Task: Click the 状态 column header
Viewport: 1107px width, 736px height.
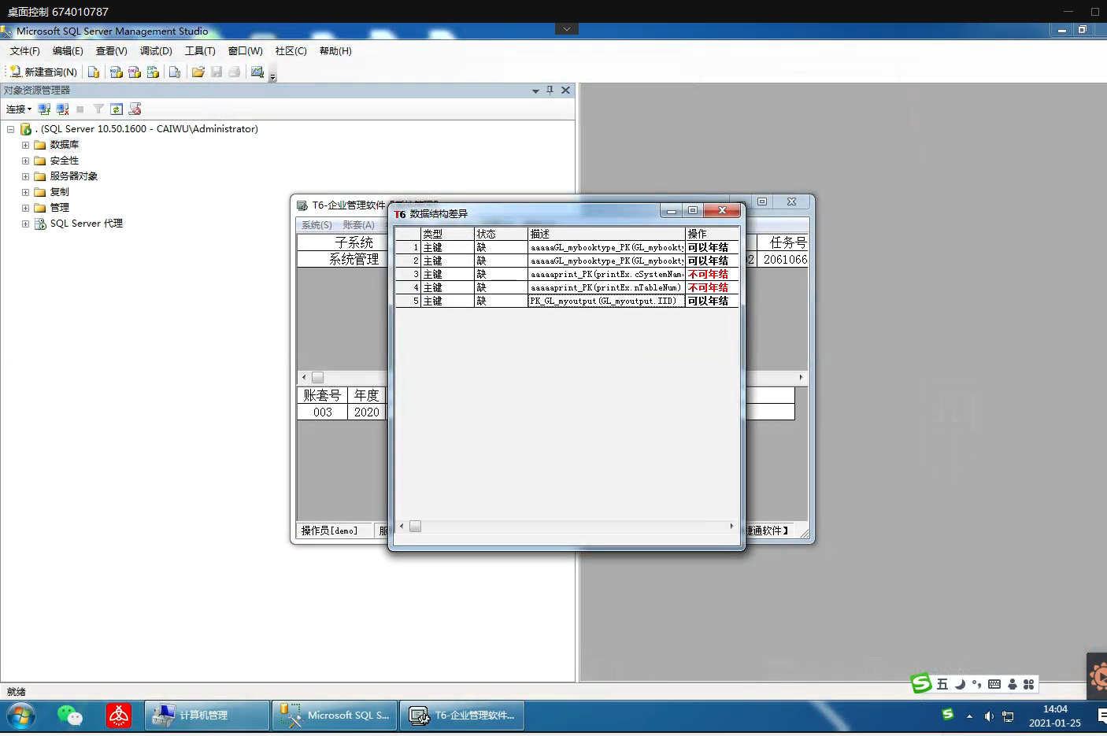Action: tap(501, 234)
